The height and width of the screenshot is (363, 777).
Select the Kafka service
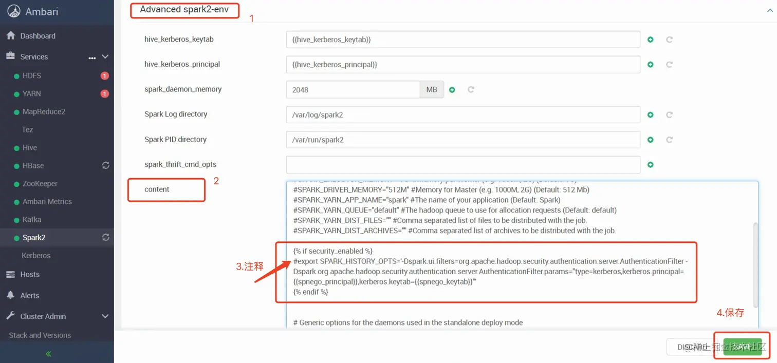tap(31, 219)
